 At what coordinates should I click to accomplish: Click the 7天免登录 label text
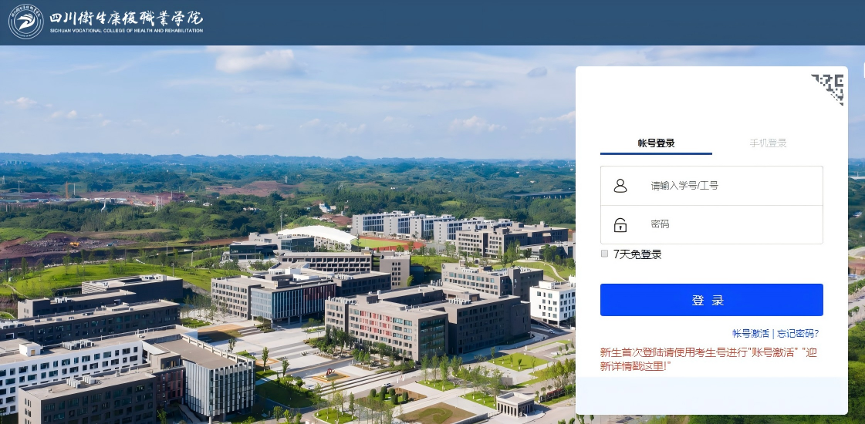point(637,254)
